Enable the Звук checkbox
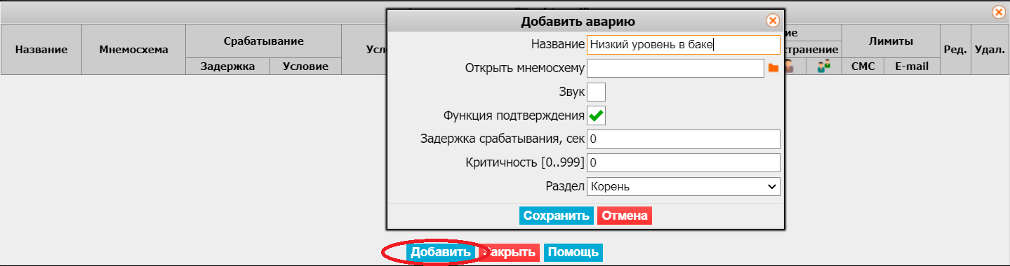Screen dimensions: 1010x266 click(x=596, y=92)
